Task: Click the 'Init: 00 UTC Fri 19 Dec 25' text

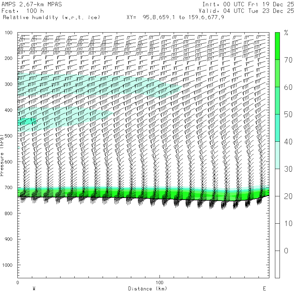Action: point(248,4)
